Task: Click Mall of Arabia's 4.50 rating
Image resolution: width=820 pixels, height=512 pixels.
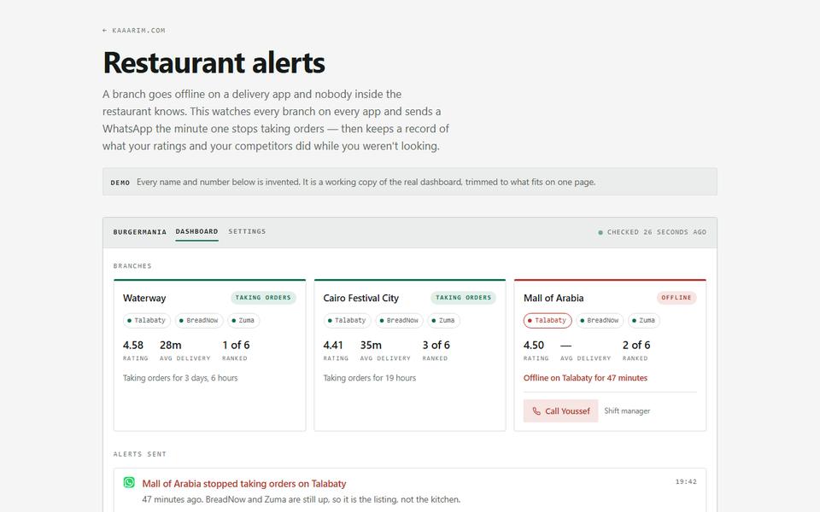Action: 533,346
